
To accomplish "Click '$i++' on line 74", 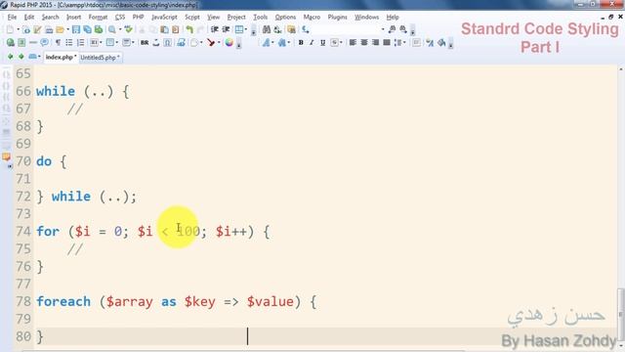I will (x=230, y=231).
